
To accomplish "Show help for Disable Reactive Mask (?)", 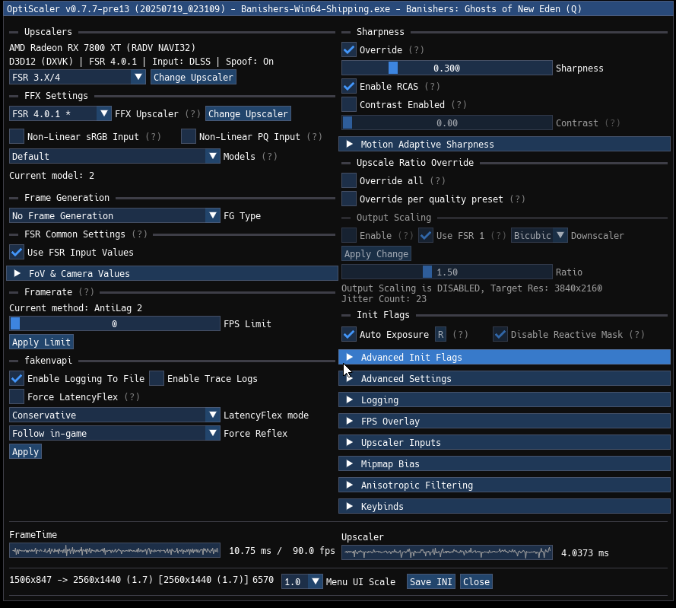I will [x=636, y=334].
